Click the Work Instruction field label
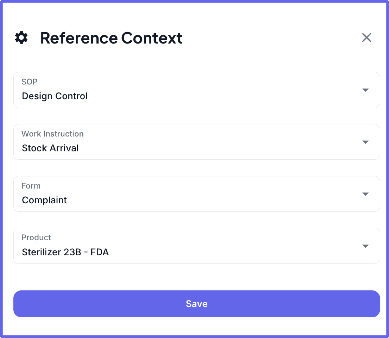The image size is (389, 338). tap(52, 134)
